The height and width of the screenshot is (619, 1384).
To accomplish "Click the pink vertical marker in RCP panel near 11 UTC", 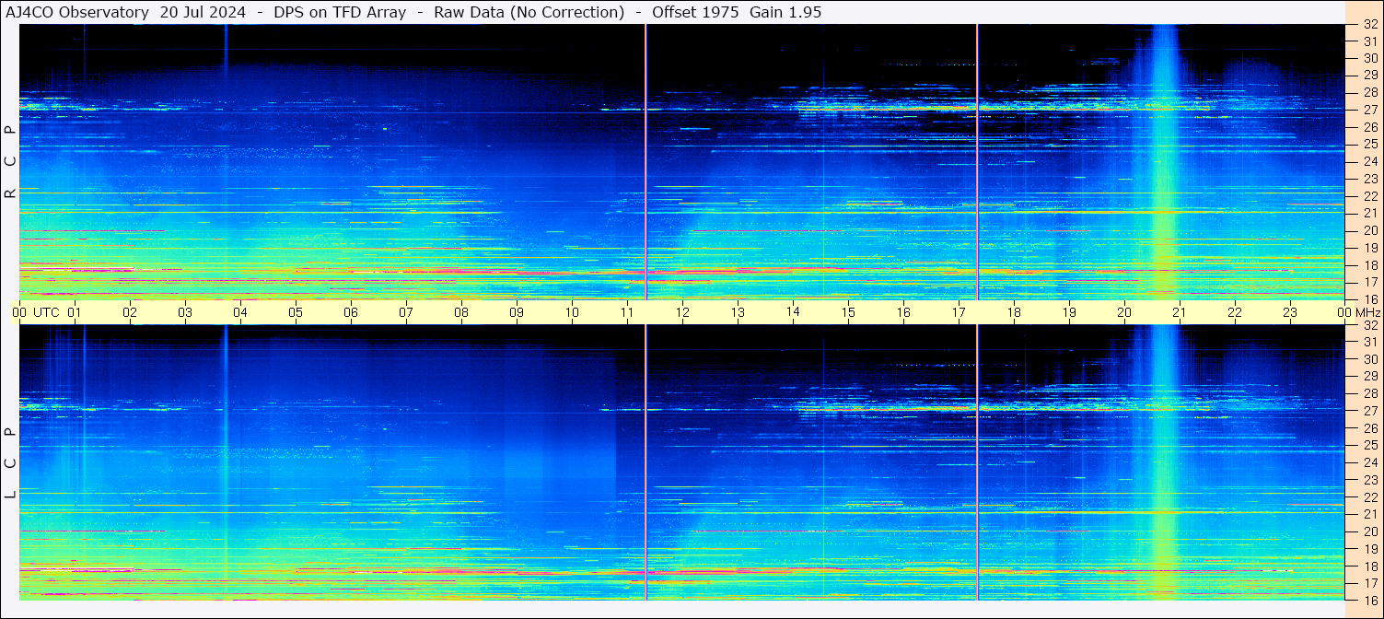I will [645, 161].
